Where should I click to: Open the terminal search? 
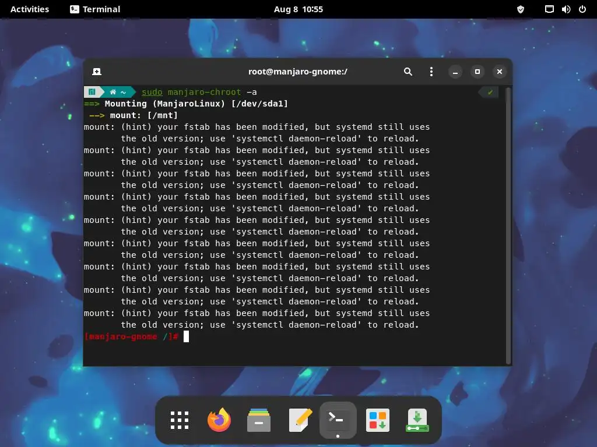pos(408,72)
